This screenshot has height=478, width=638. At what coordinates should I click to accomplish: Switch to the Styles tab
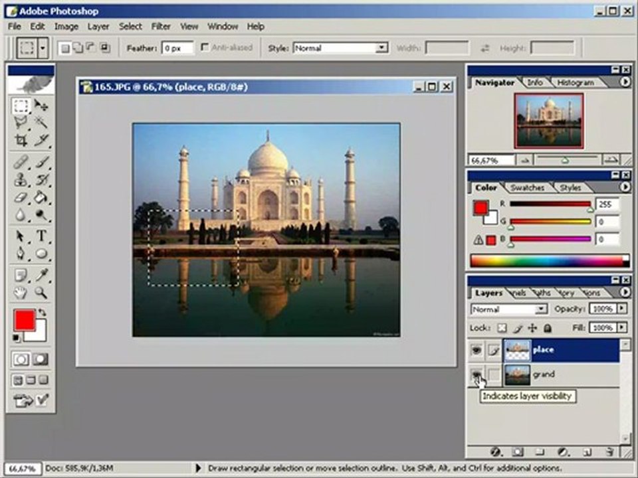[570, 187]
